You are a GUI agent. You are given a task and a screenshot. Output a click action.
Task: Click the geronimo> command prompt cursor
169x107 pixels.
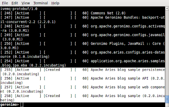coord(22,105)
